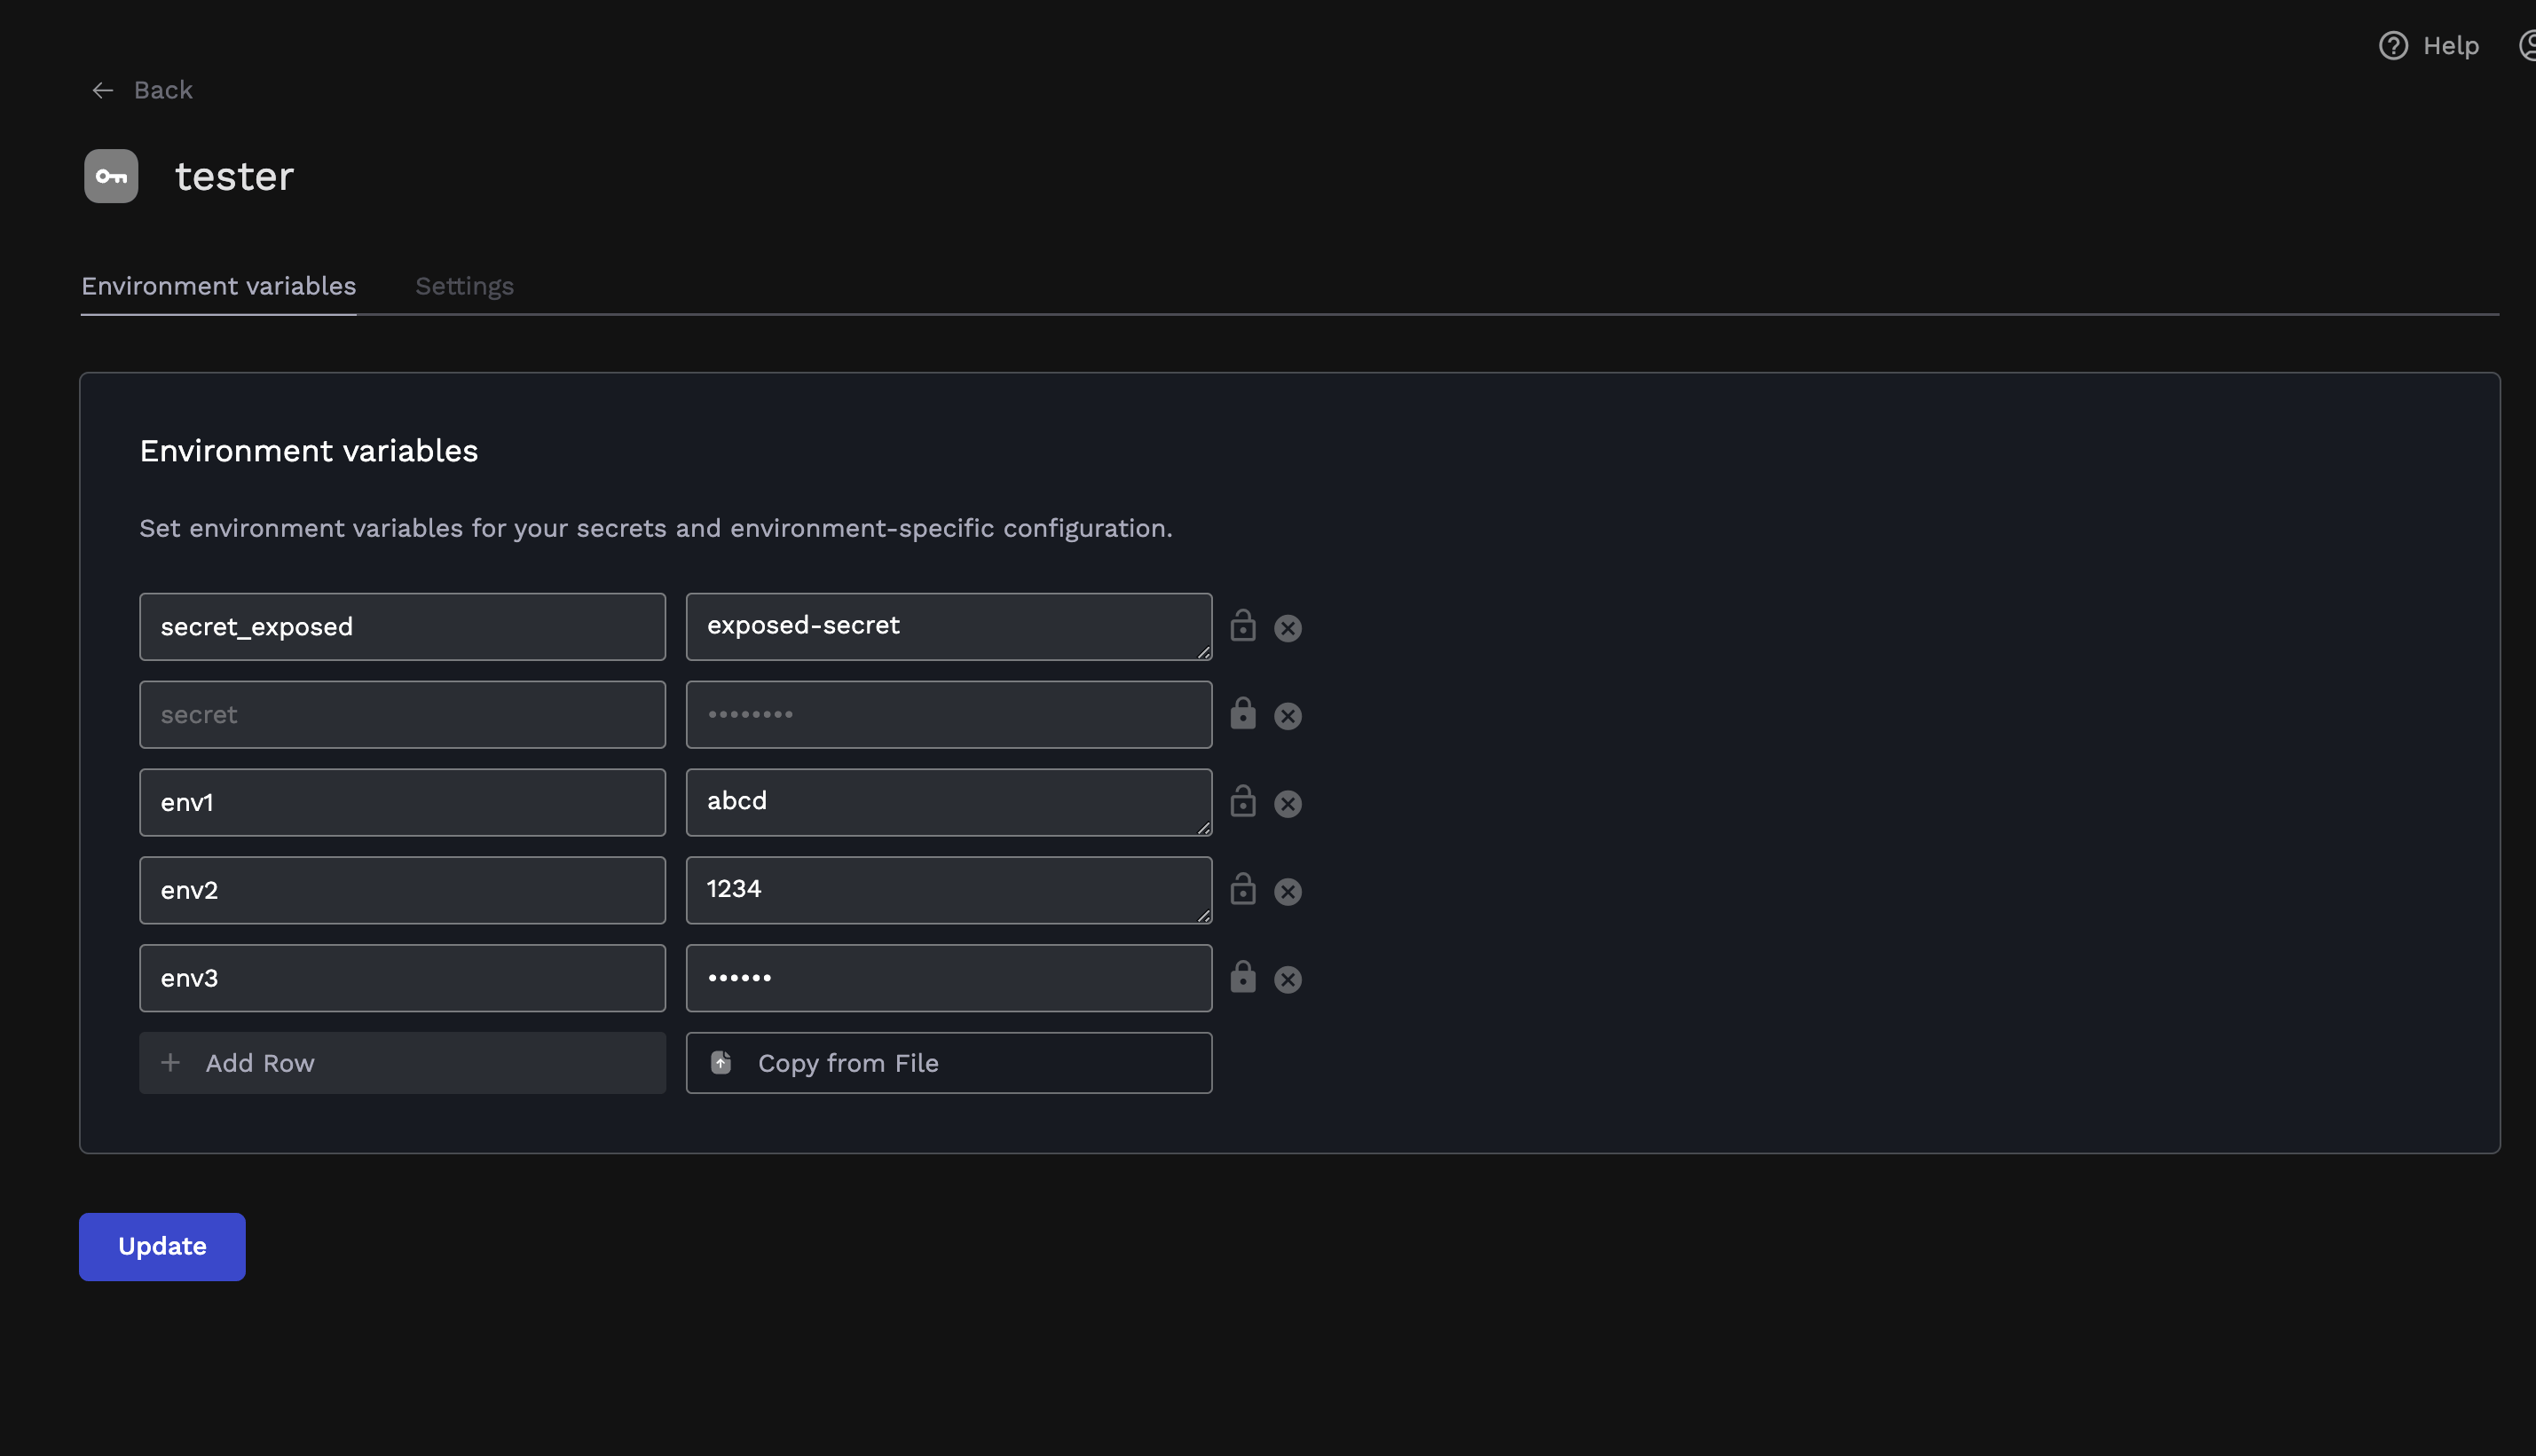This screenshot has width=2536, height=1456.
Task: Click the back arrow icon
Action: tap(103, 90)
